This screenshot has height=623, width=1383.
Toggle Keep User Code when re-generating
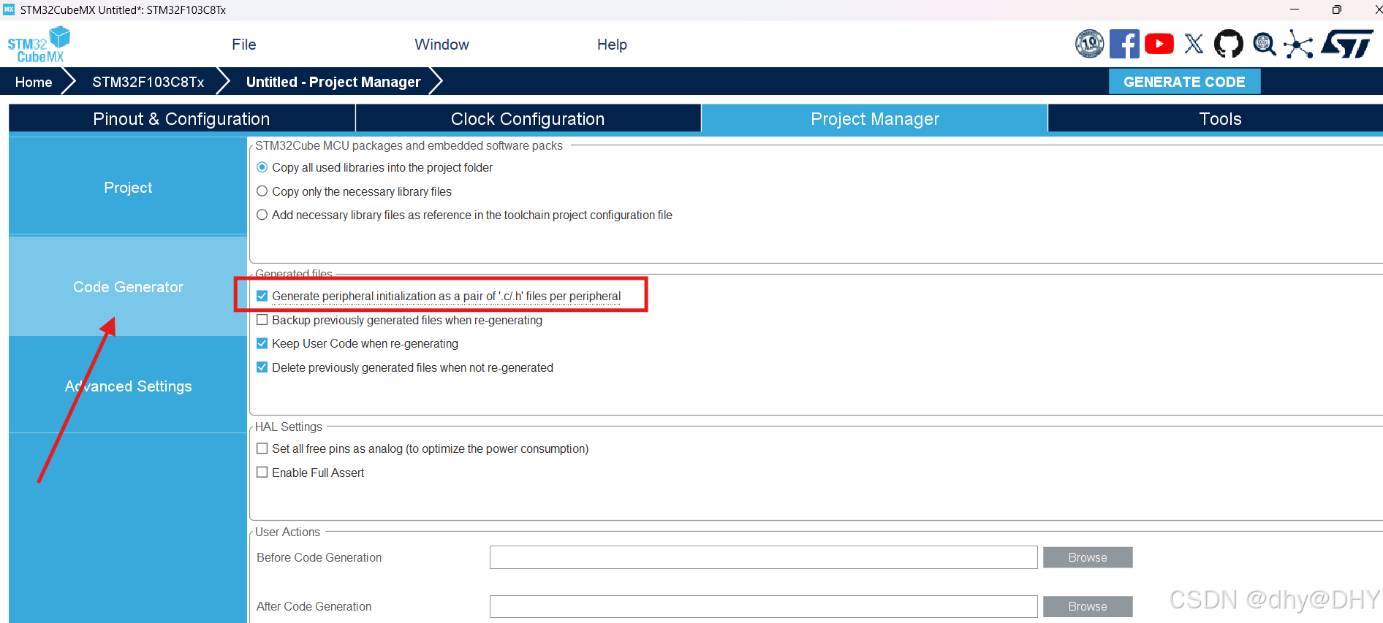tap(262, 343)
